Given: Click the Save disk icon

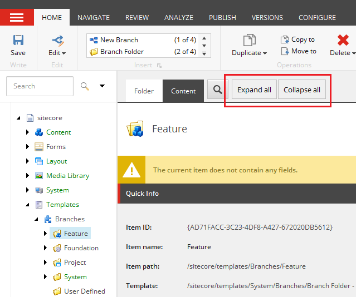Looking at the screenshot, I should tap(18, 40).
